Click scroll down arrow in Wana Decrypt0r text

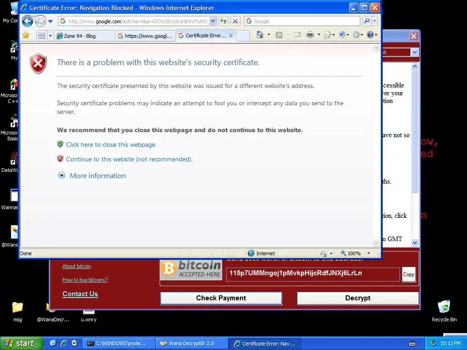415,242
